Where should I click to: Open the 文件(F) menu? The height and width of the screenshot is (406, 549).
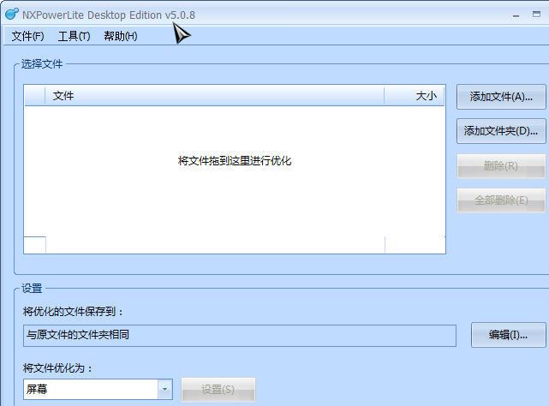[27, 36]
